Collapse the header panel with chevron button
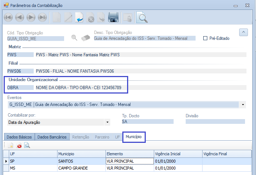Image resolution: width=256 pixels, height=175 pixels. point(244,32)
